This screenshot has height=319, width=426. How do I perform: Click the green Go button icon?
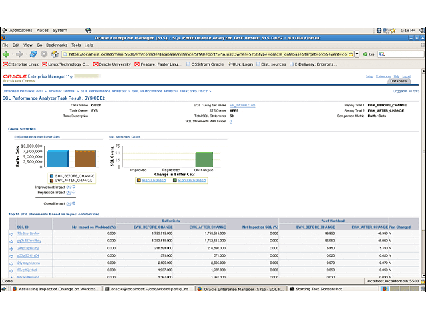tap(365, 54)
